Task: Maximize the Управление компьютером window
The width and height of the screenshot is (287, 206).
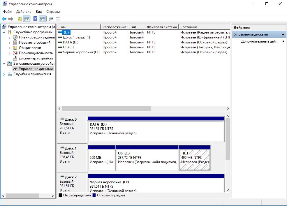Action: (x=267, y=4)
